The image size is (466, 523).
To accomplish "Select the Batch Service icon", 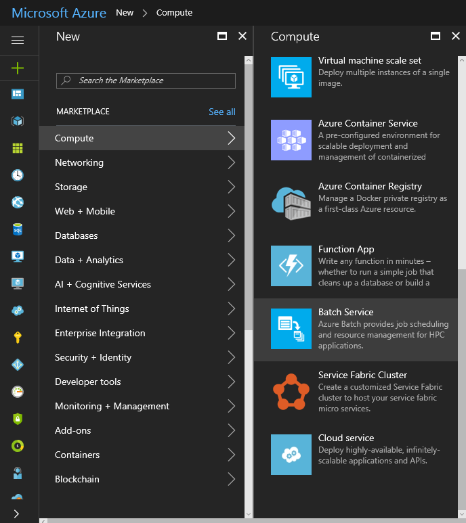I will [291, 329].
